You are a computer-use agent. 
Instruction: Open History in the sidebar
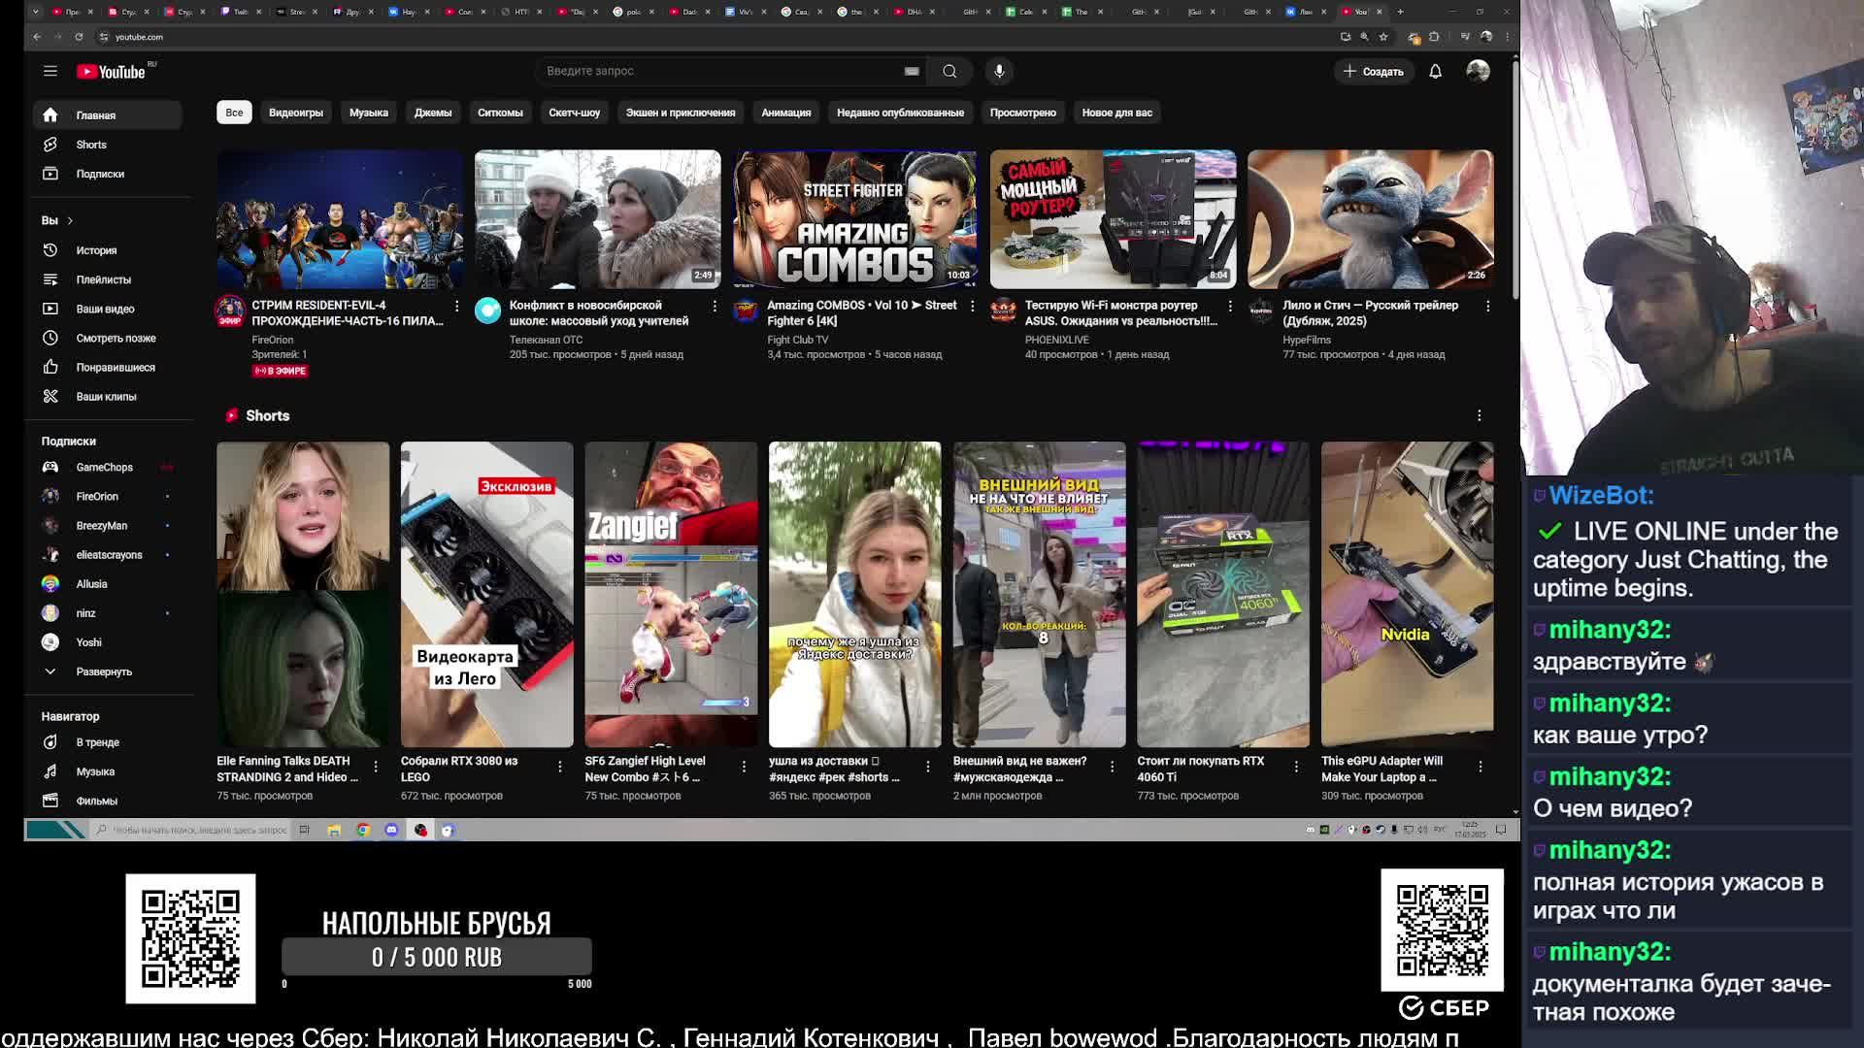[x=96, y=250]
